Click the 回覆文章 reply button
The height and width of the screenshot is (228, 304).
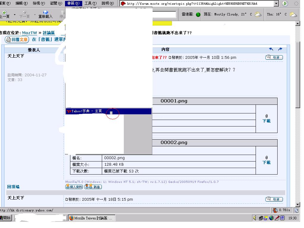point(17,39)
